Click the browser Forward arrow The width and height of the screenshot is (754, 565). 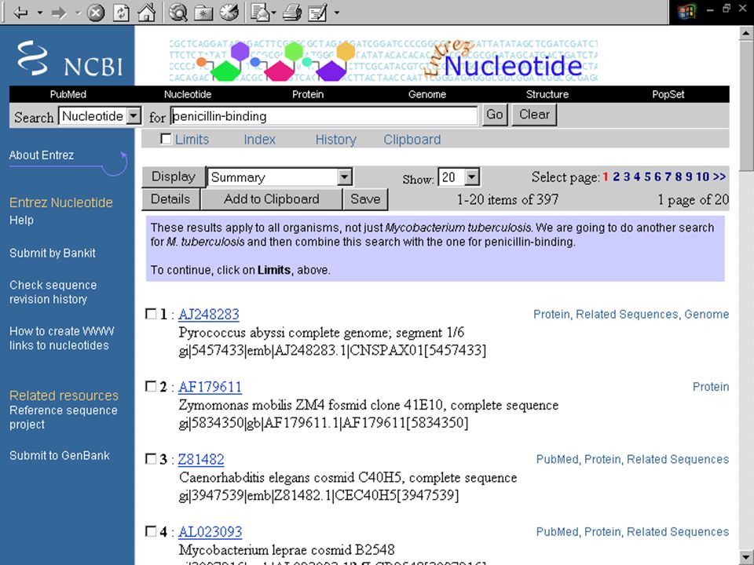[59, 12]
